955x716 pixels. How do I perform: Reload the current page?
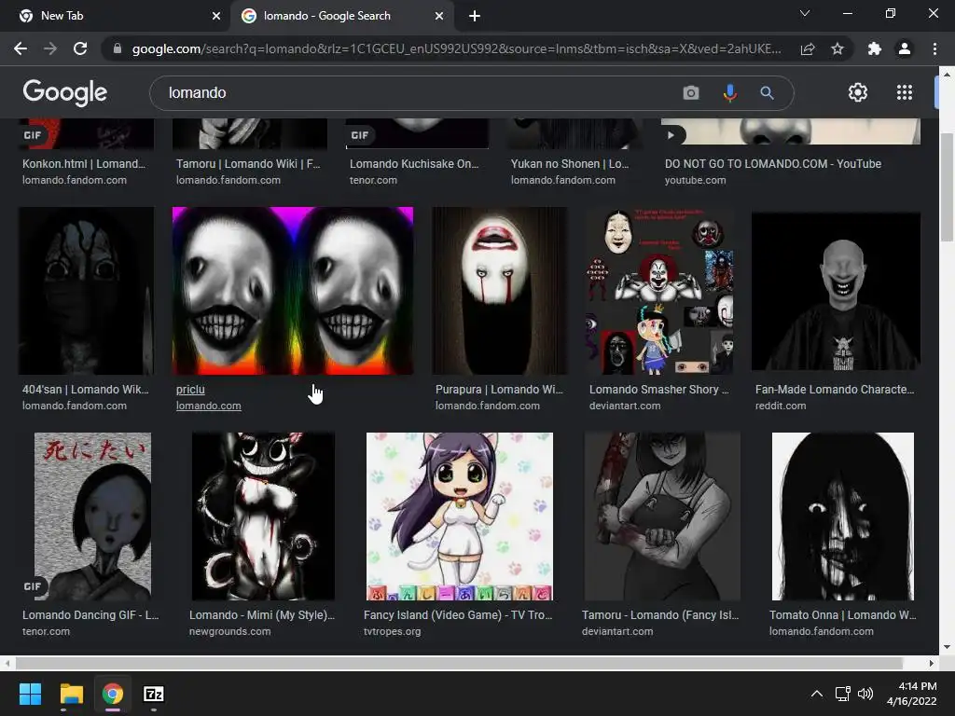[x=80, y=48]
